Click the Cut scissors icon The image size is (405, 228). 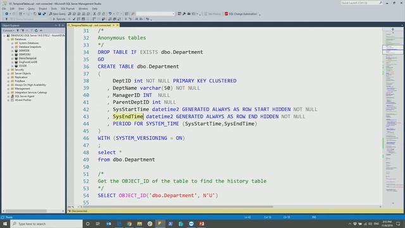pyautogui.click(x=94, y=14)
